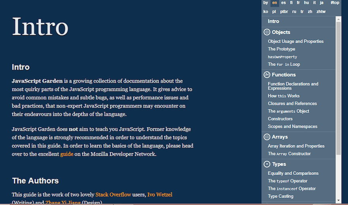Image resolution: width=348 pixels, height=205 pixels.
Task: Click the Types section icon
Action: point(267,164)
